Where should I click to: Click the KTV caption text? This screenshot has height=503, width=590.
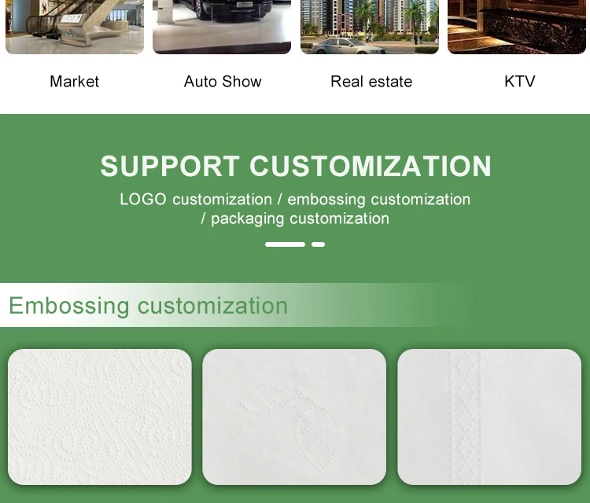520,82
